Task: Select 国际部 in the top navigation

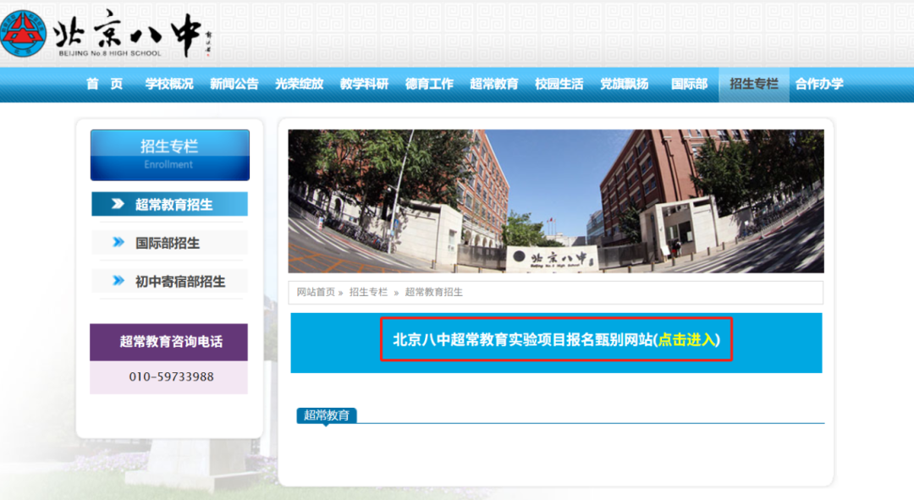Action: [689, 84]
